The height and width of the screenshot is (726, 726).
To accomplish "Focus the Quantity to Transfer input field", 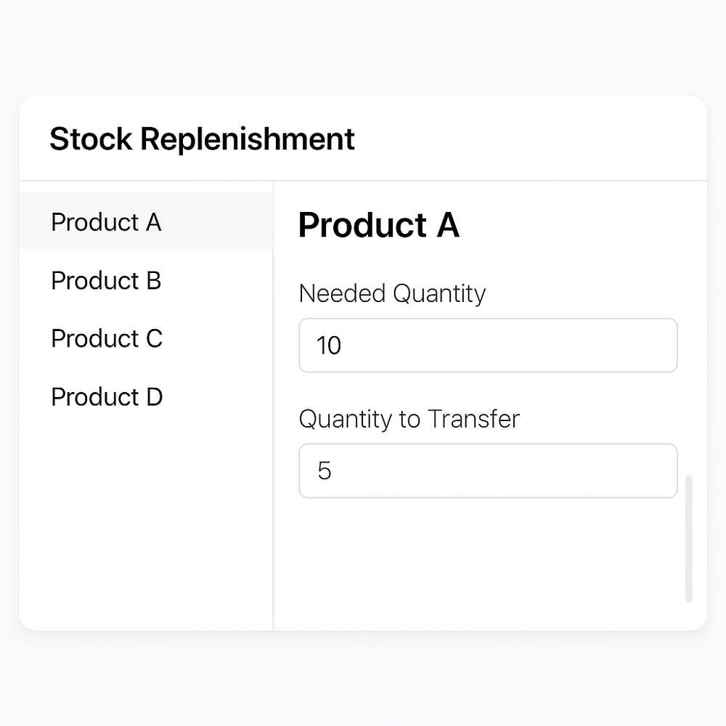I will click(x=488, y=471).
